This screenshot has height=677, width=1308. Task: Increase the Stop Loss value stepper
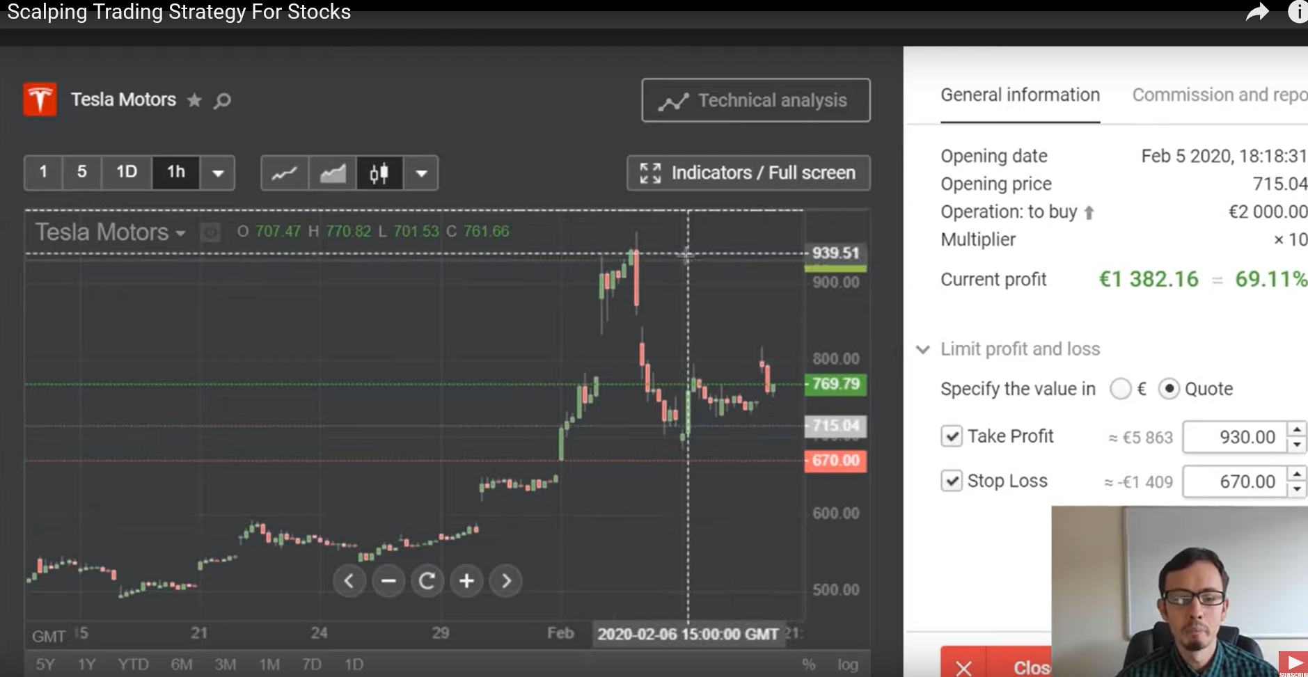(1296, 474)
